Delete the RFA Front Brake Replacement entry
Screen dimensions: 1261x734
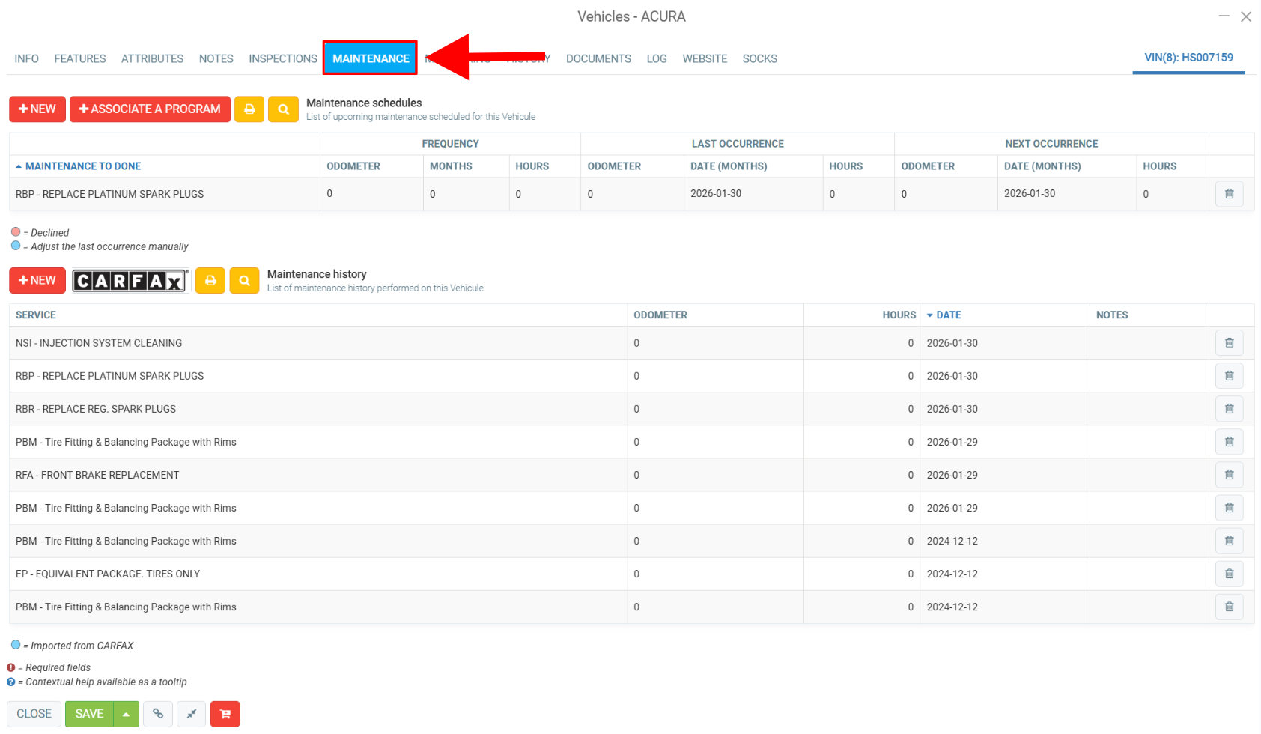tap(1229, 475)
